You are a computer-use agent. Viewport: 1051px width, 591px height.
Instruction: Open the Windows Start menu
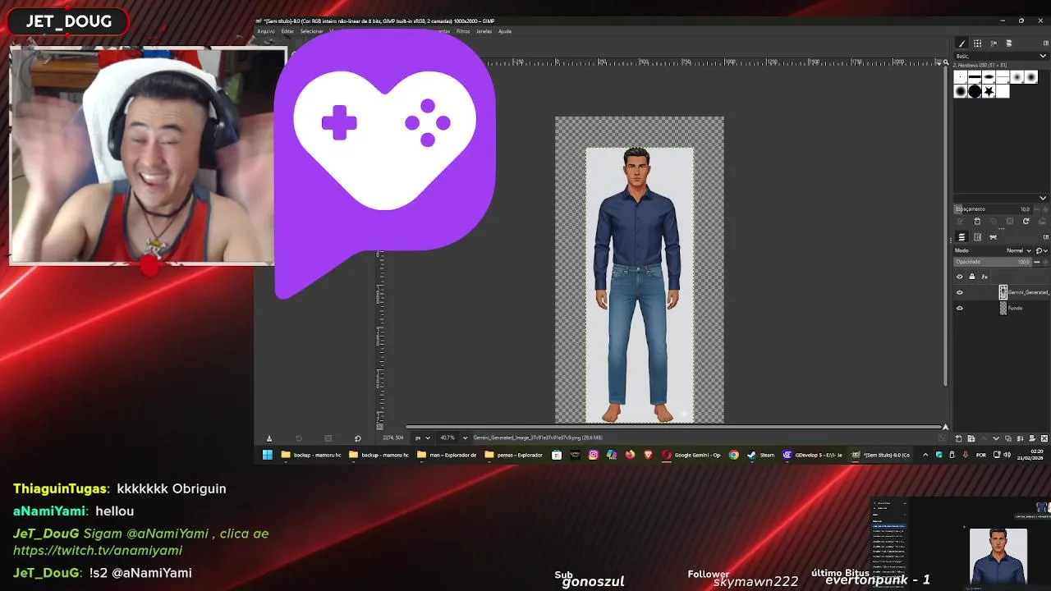(267, 455)
